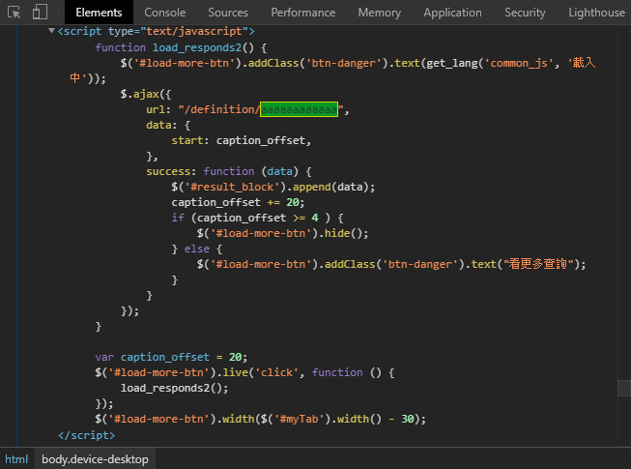The width and height of the screenshot is (631, 469).
Task: Activate the inspect element picker icon
Action: [14, 12]
